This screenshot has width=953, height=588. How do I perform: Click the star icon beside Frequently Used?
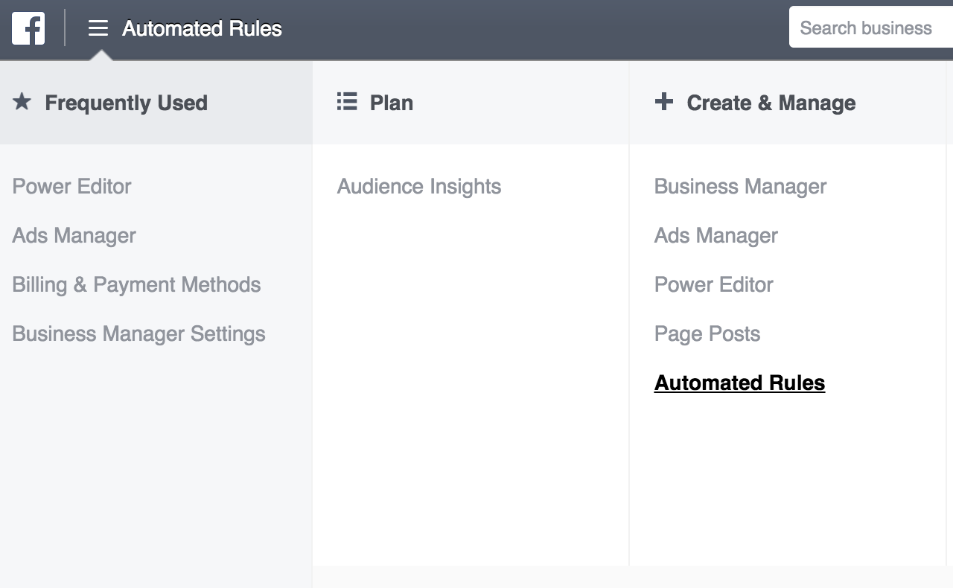click(x=22, y=101)
